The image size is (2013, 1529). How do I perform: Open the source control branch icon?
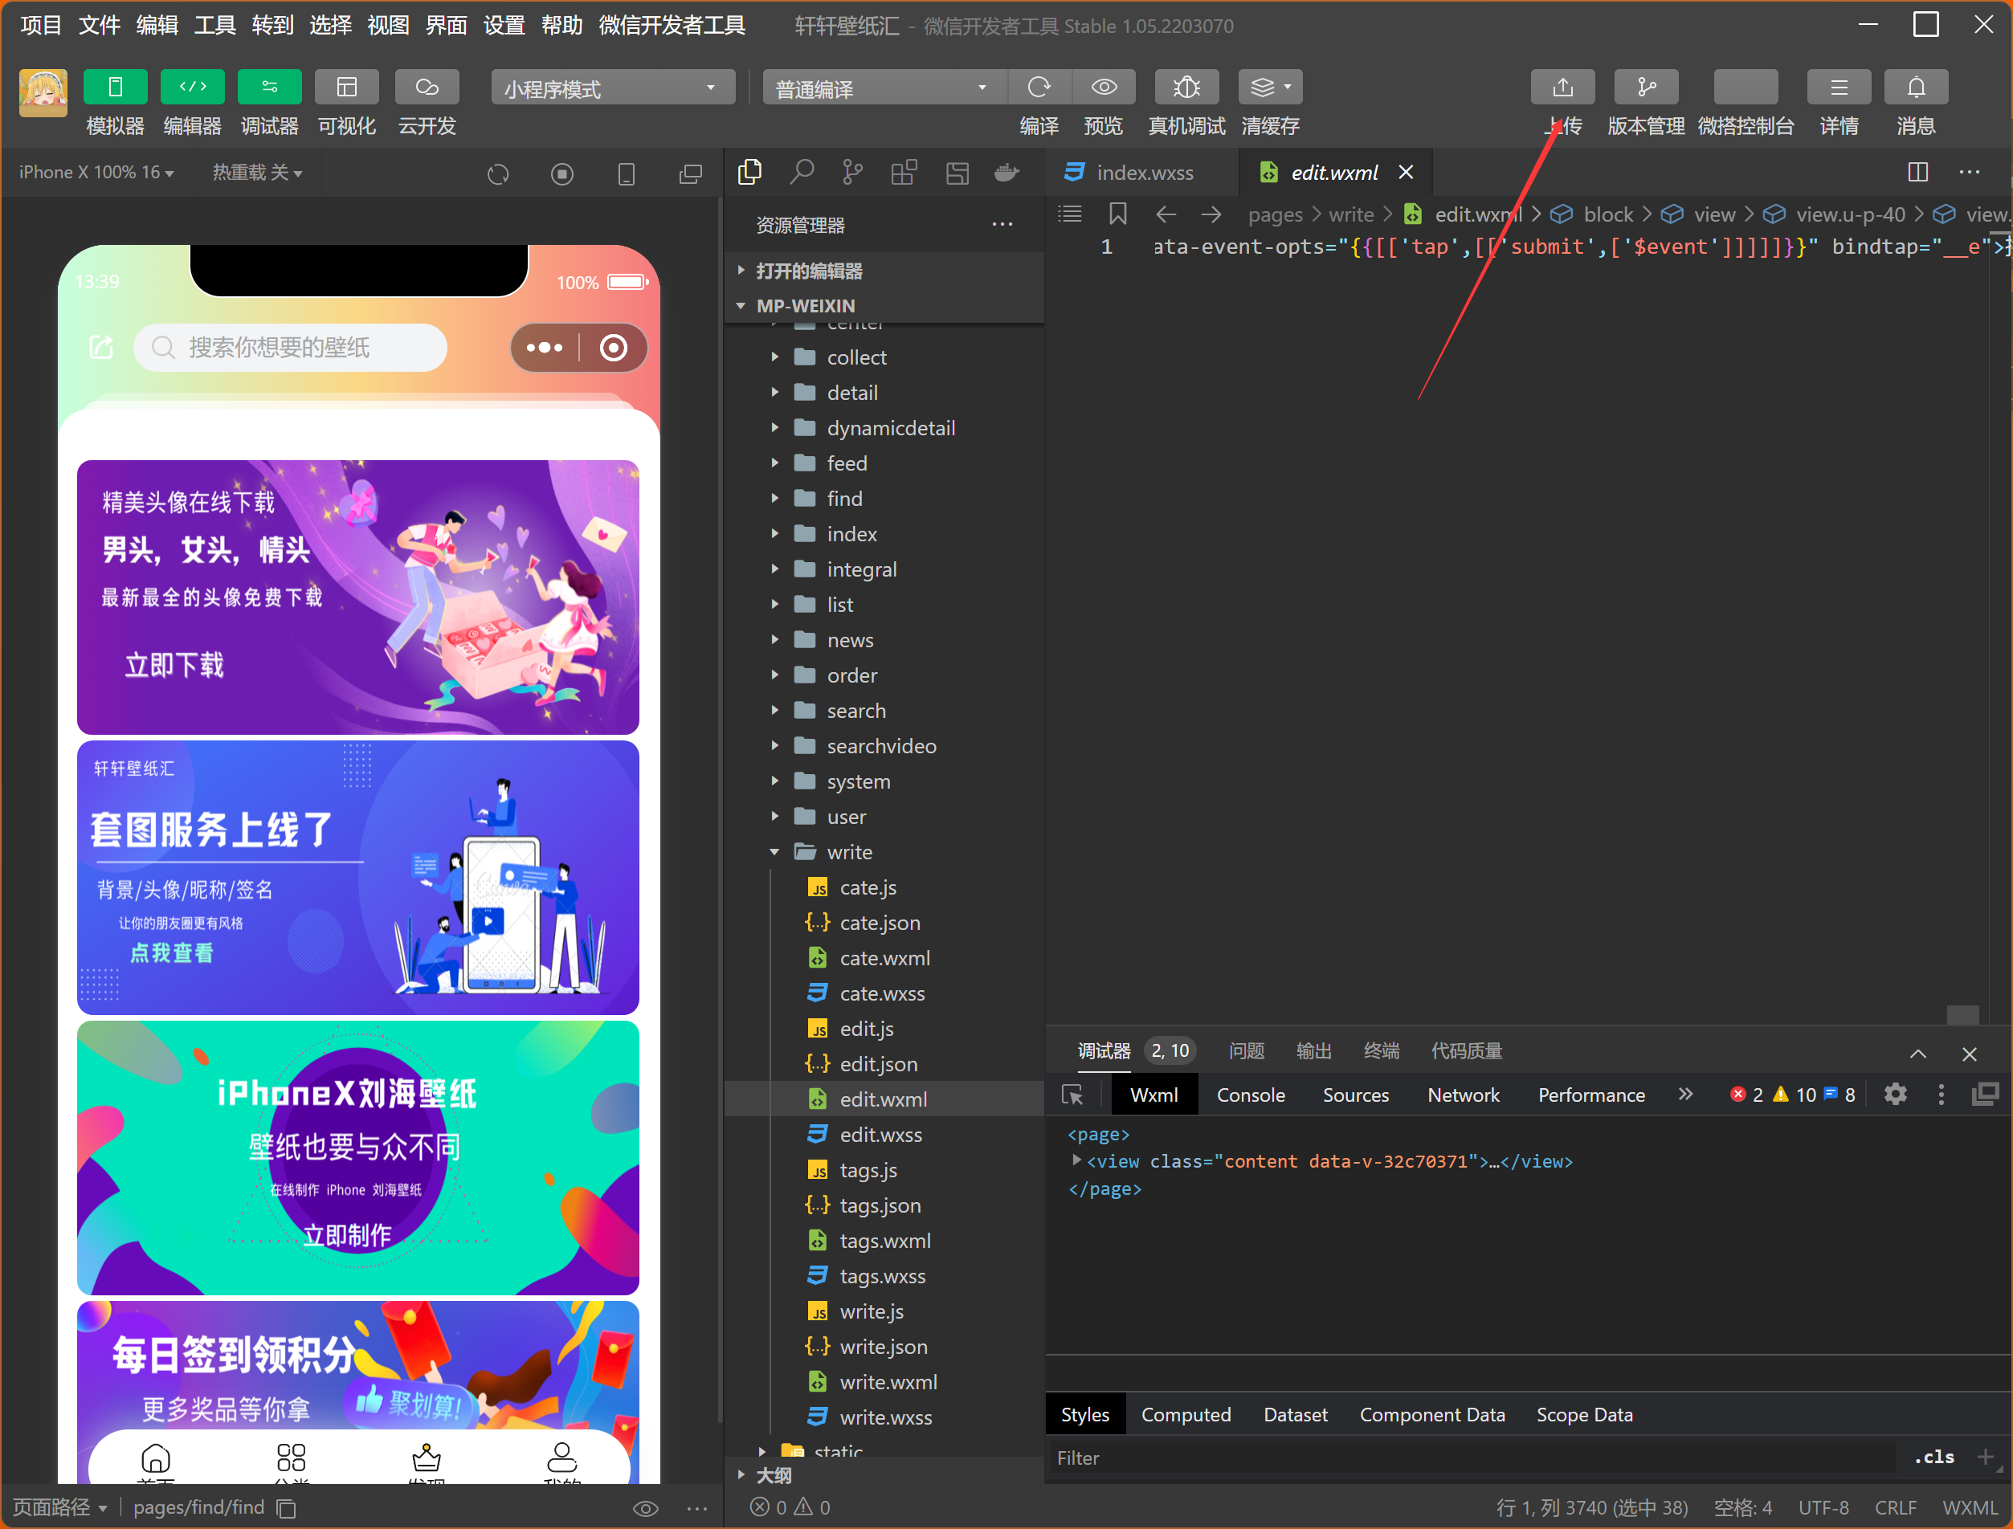click(x=852, y=172)
